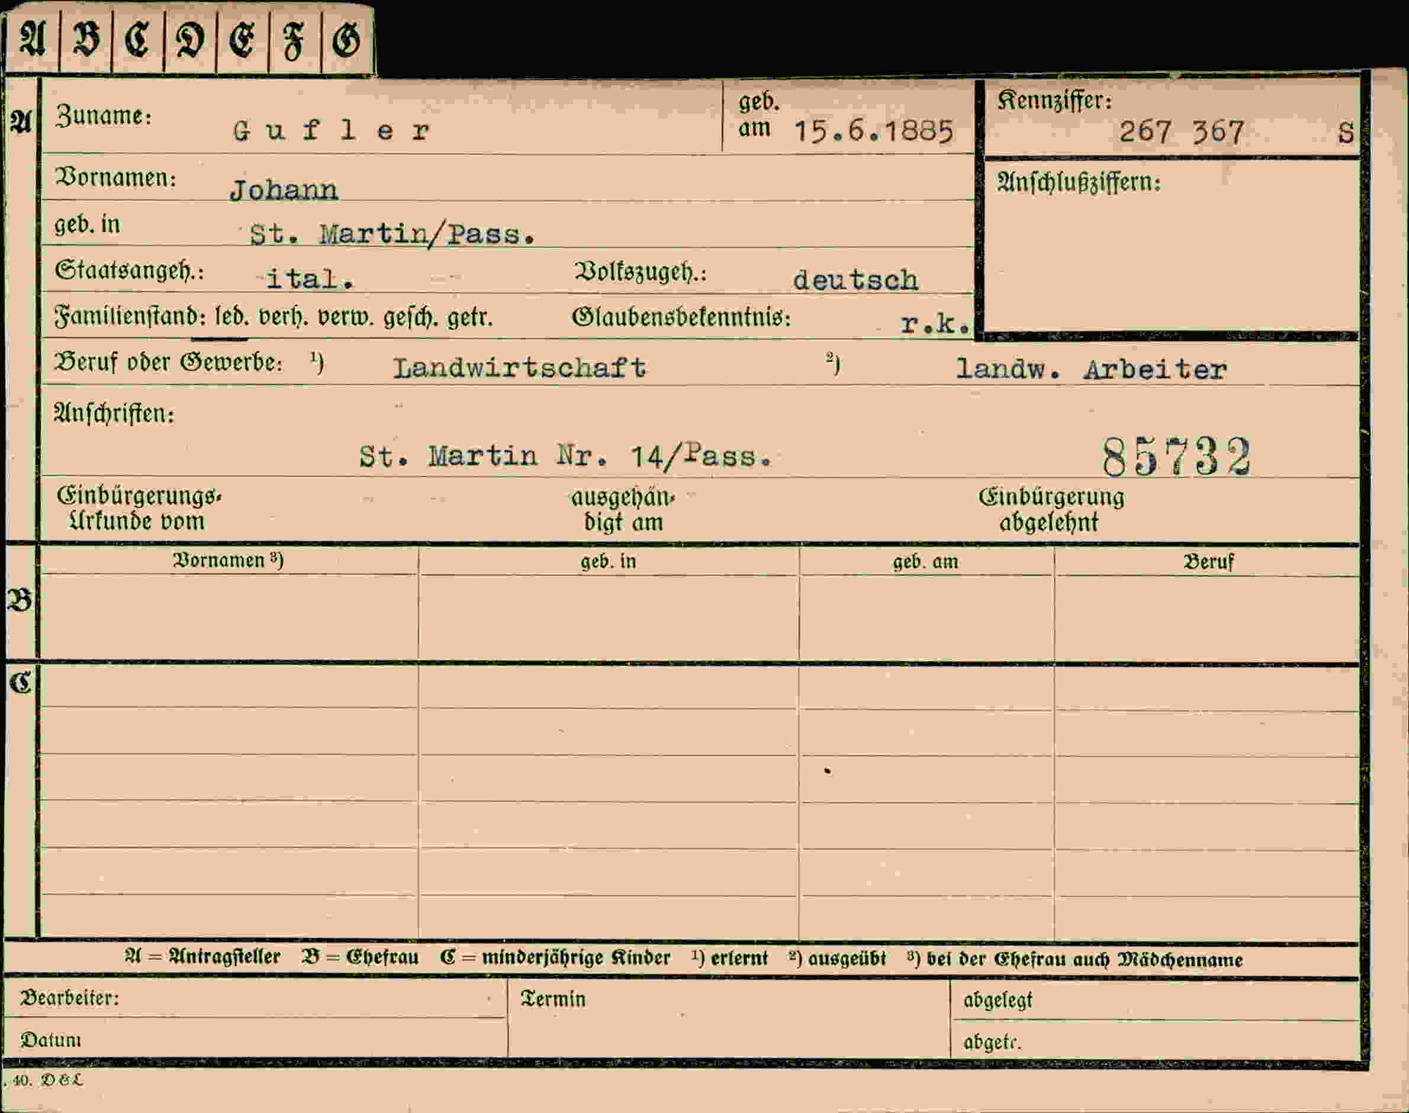Select index tab letter G
1409x1113 pixels.
click(347, 40)
